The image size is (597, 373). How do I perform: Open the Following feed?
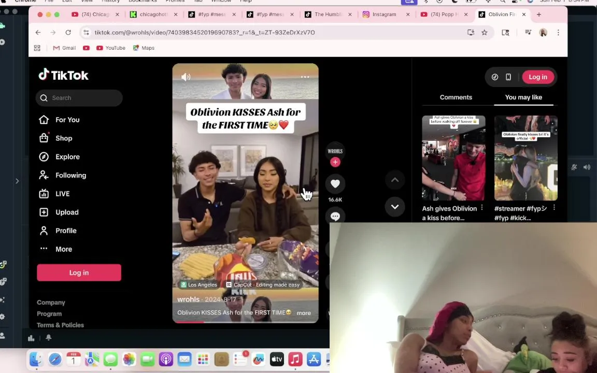pos(62,175)
